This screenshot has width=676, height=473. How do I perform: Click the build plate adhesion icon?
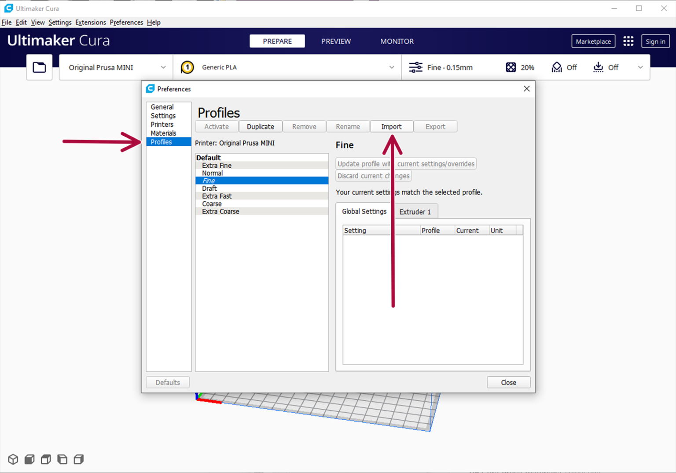(x=598, y=67)
